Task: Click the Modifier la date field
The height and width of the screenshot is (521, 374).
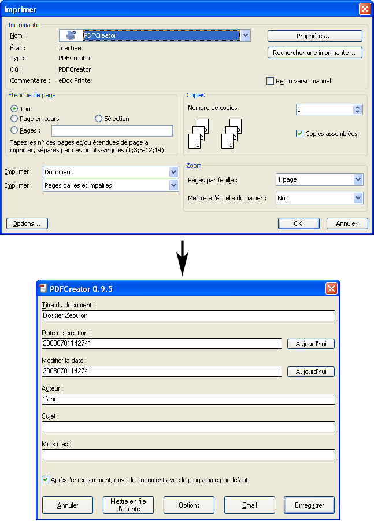Action: 162,371
